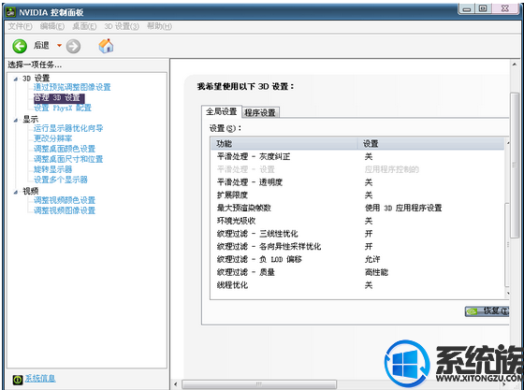The width and height of the screenshot is (524, 390).
Task: Open 调整视频图像设置
Action: (x=65, y=210)
